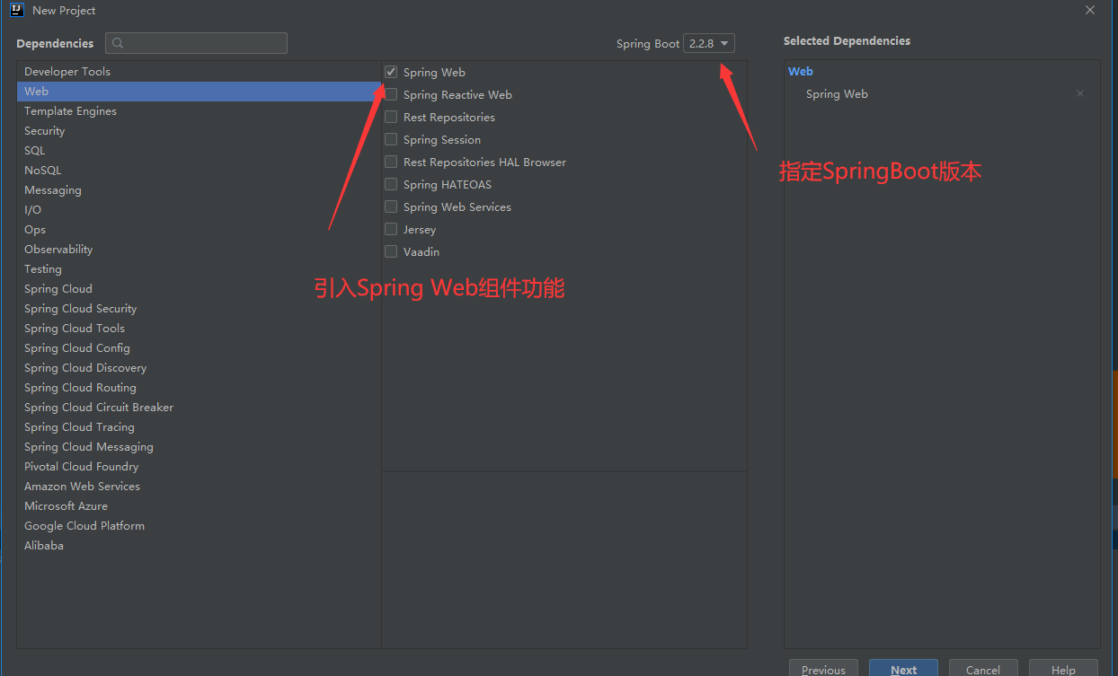Check Rest Repositories HAL Browser
Viewport: 1118px width, 676px height.
click(x=391, y=162)
